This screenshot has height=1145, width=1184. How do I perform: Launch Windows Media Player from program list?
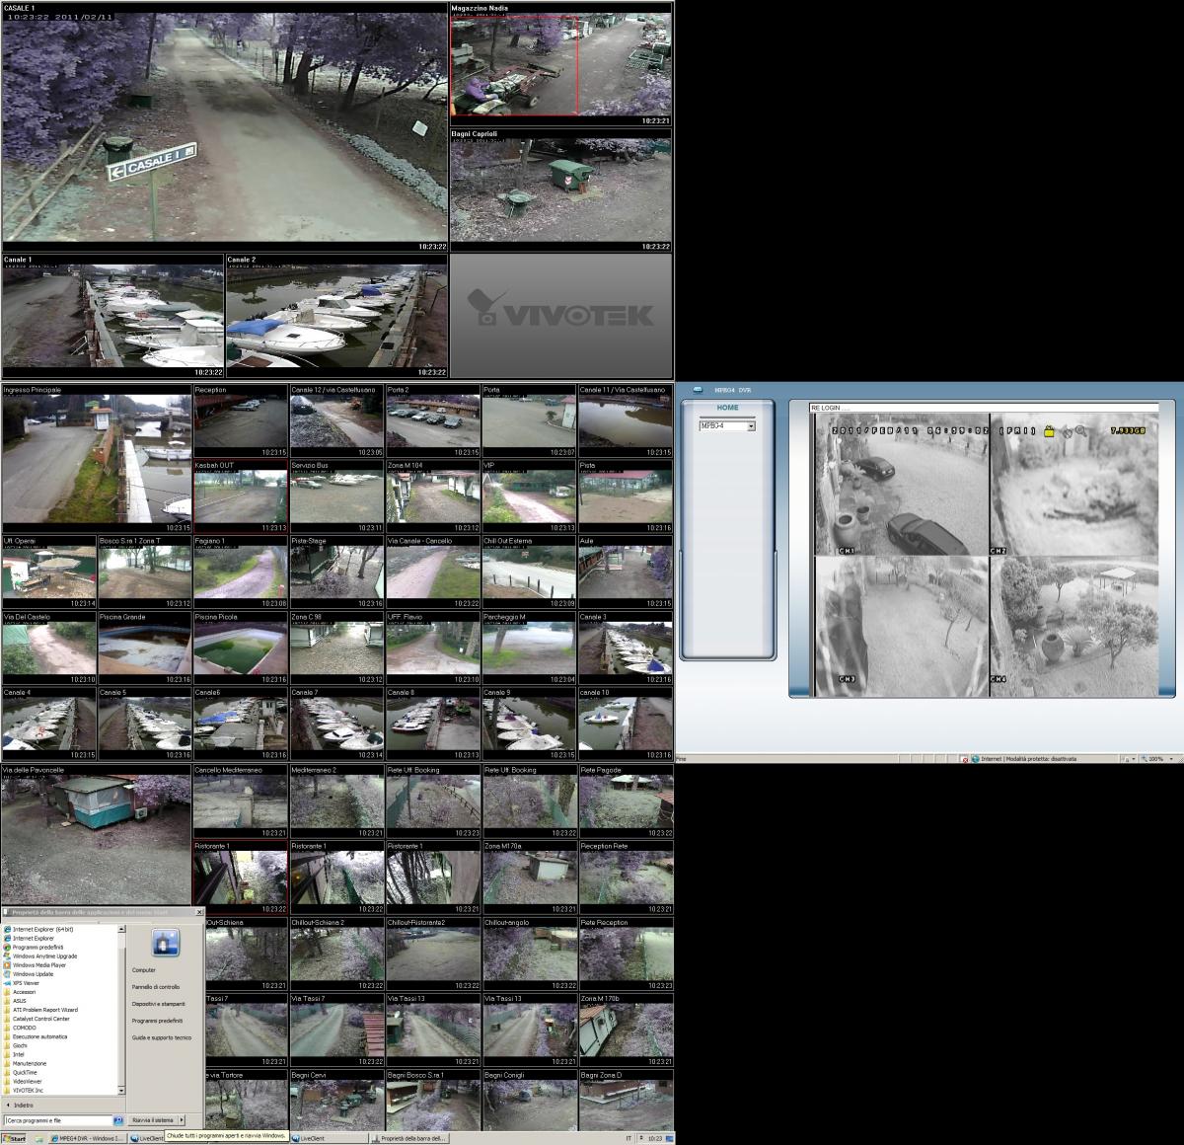[38, 964]
